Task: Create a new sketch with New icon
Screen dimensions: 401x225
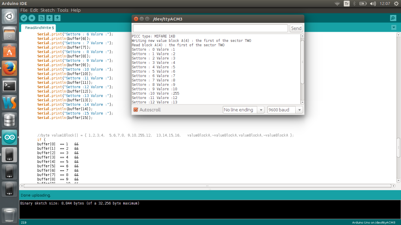Action: [x=42, y=18]
